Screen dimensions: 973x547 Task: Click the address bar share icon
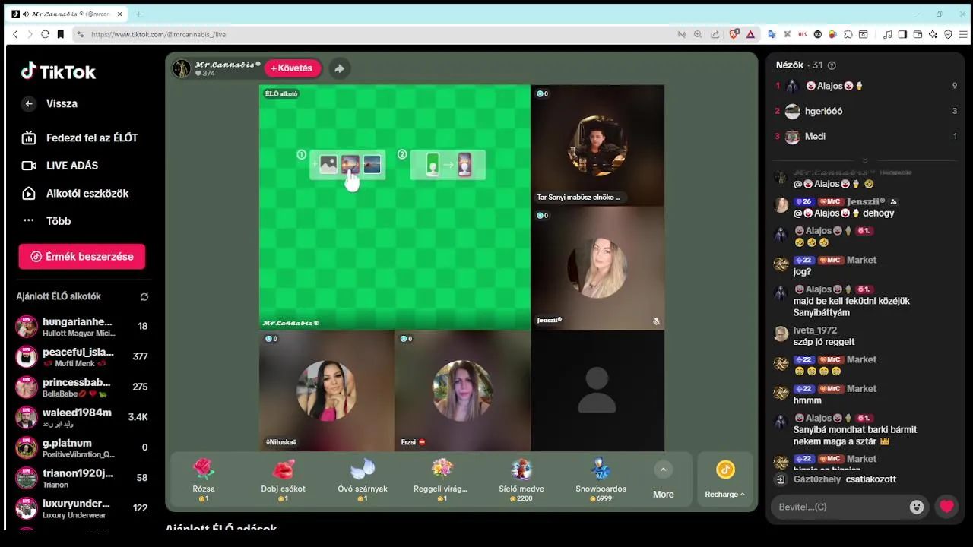tap(715, 34)
